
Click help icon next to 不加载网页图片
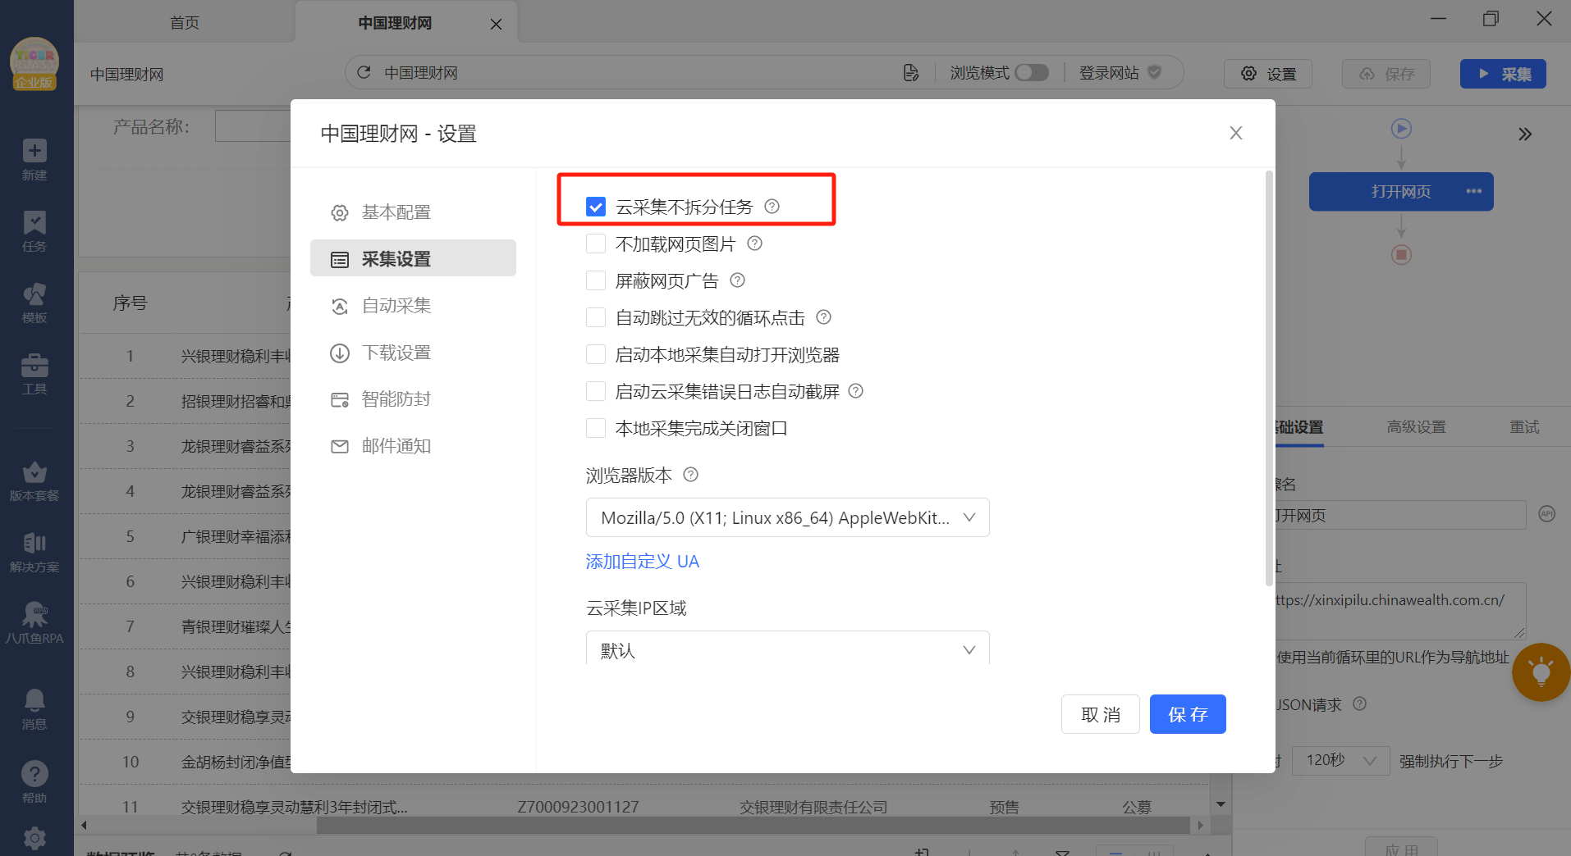(x=754, y=244)
